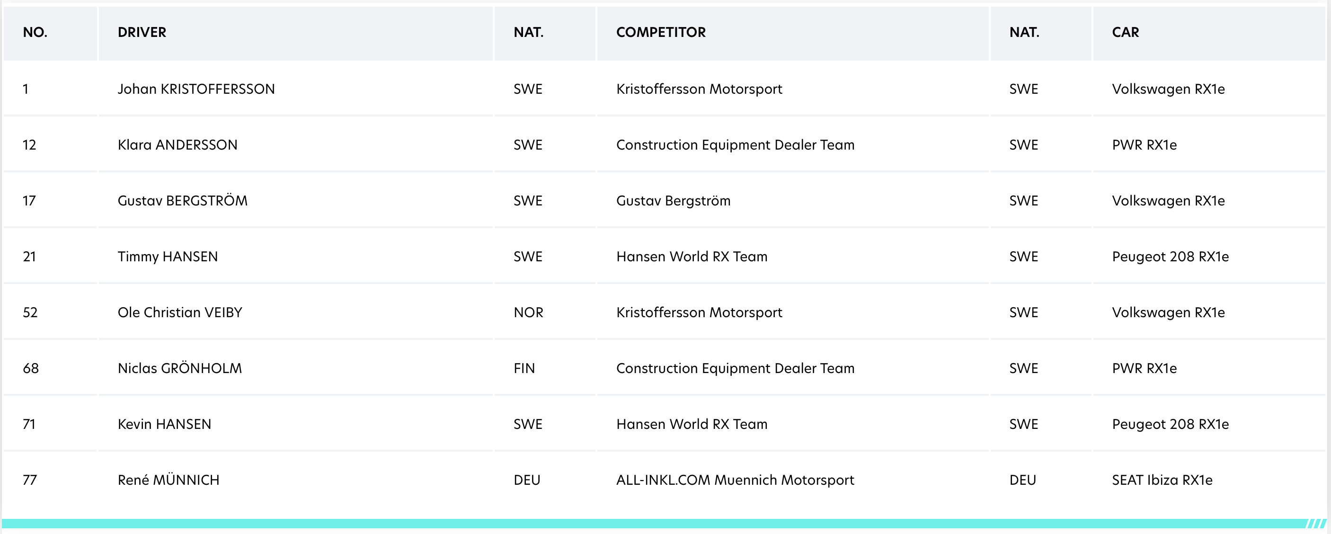The width and height of the screenshot is (1331, 534).
Task: Click Peugeot 208 RX1e in Kevin's row
Action: 1171,424
